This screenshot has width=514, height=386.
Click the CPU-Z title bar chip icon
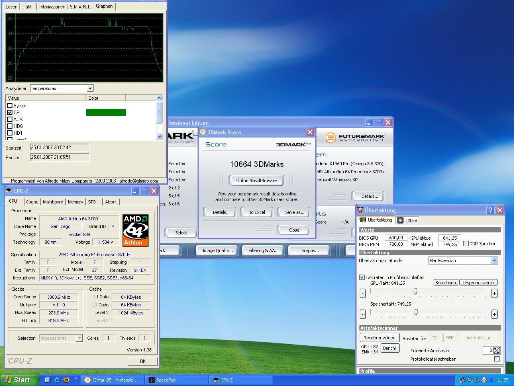[x=9, y=191]
